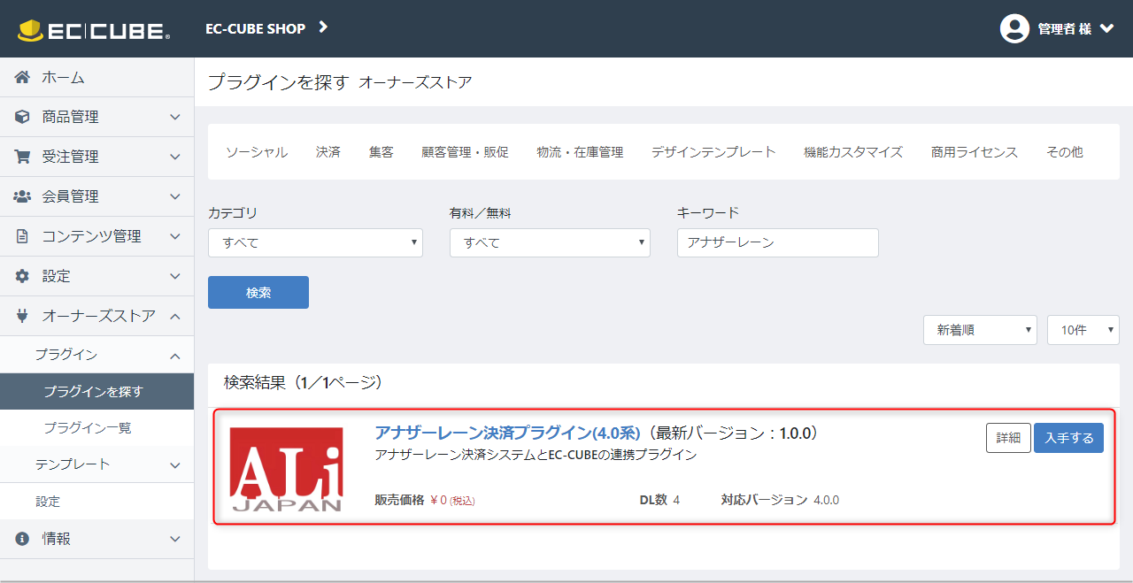Click the owner's store plug icon
The width and height of the screenshot is (1133, 583).
(x=22, y=316)
